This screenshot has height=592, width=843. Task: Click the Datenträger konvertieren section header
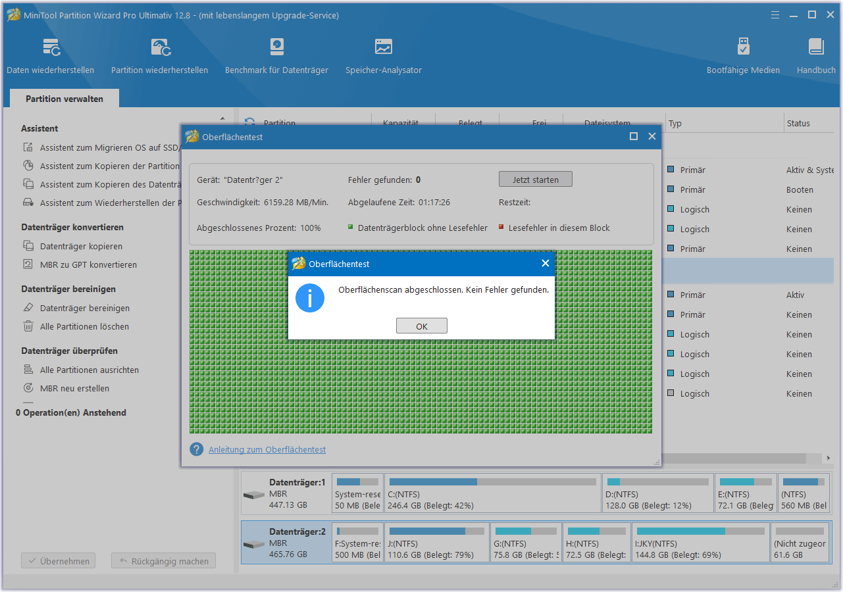pos(72,227)
